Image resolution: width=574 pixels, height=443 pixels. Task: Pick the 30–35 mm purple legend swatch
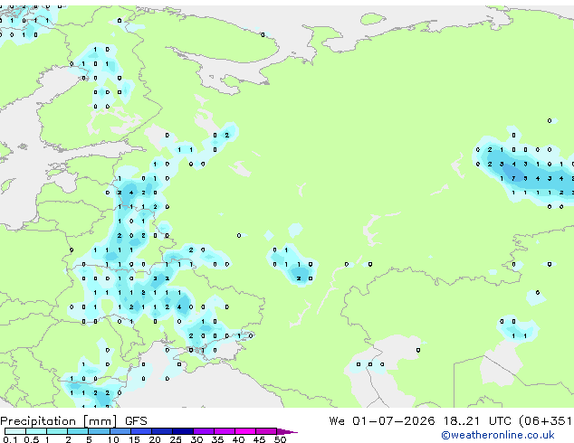click(x=203, y=431)
